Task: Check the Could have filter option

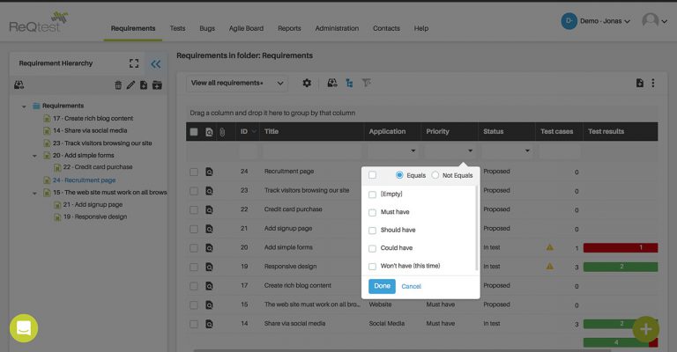Action: point(372,248)
